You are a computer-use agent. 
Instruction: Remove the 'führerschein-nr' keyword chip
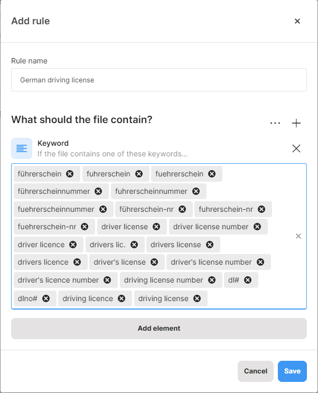(182, 209)
